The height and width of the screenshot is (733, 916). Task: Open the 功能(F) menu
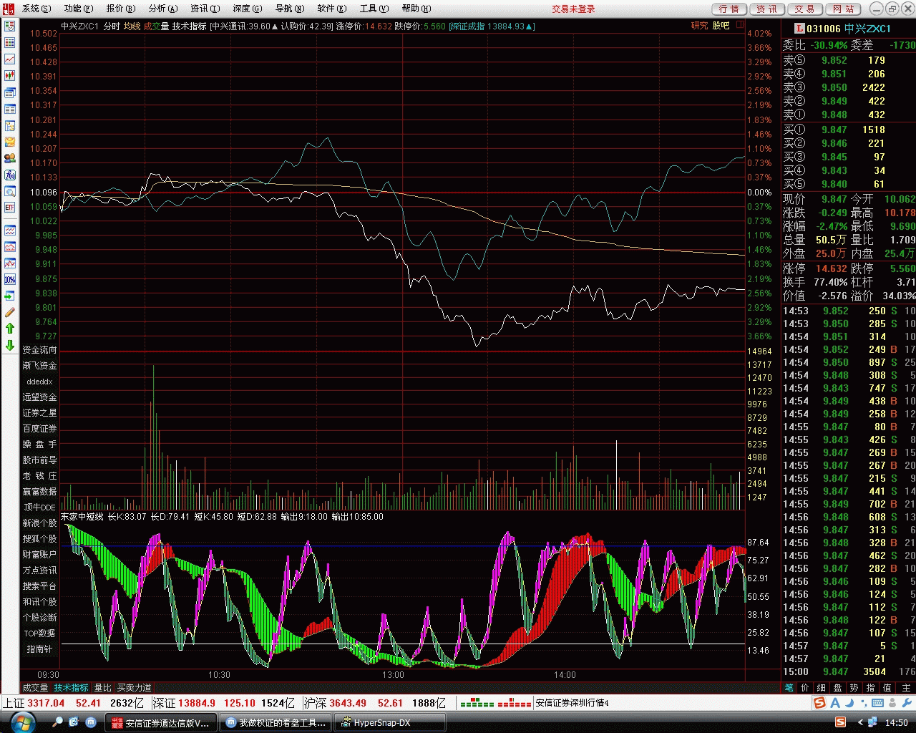pos(79,9)
